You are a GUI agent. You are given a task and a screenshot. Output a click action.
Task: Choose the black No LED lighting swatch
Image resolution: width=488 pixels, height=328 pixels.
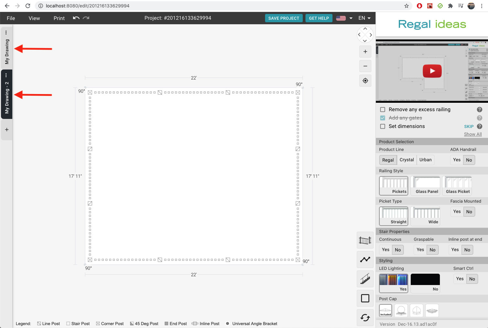[x=425, y=283]
